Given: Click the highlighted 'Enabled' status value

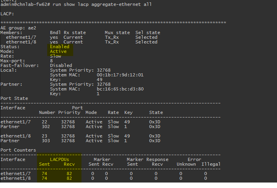Looking at the screenshot, I should pyautogui.click(x=59, y=47).
